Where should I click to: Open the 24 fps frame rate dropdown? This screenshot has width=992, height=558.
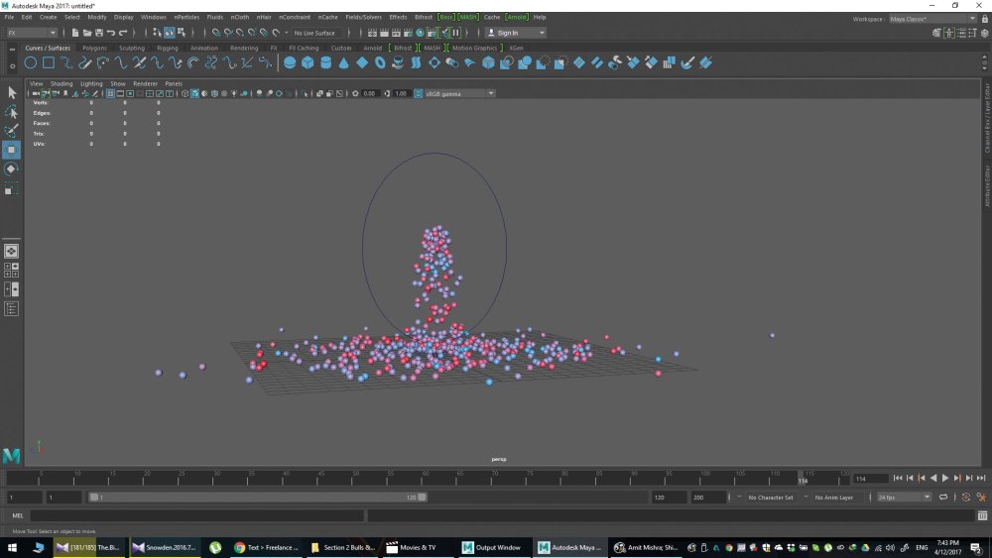(x=904, y=498)
